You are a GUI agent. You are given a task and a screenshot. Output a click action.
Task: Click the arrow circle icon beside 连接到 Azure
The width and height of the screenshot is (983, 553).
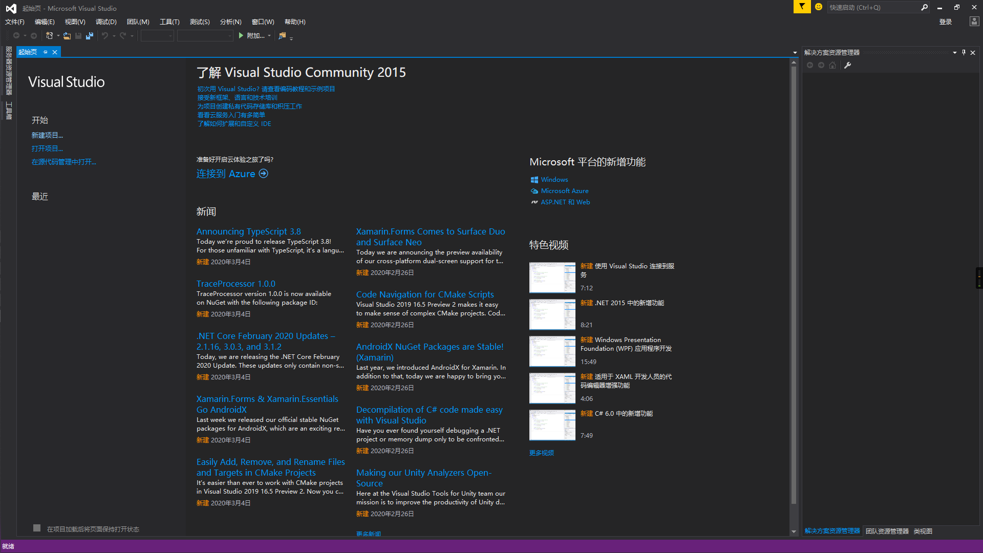264,174
